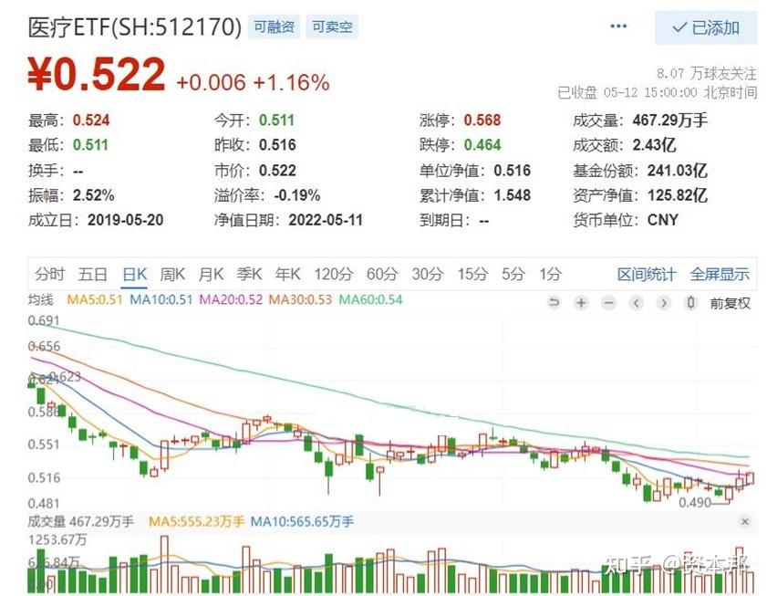Click the 可融资 margin trading label
Viewport: 767px width, 596px height.
[x=274, y=26]
